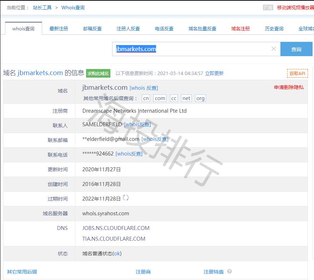The height and width of the screenshot is (280, 314).
Task: Click the green 求购此域名 button
Action: pos(98,73)
